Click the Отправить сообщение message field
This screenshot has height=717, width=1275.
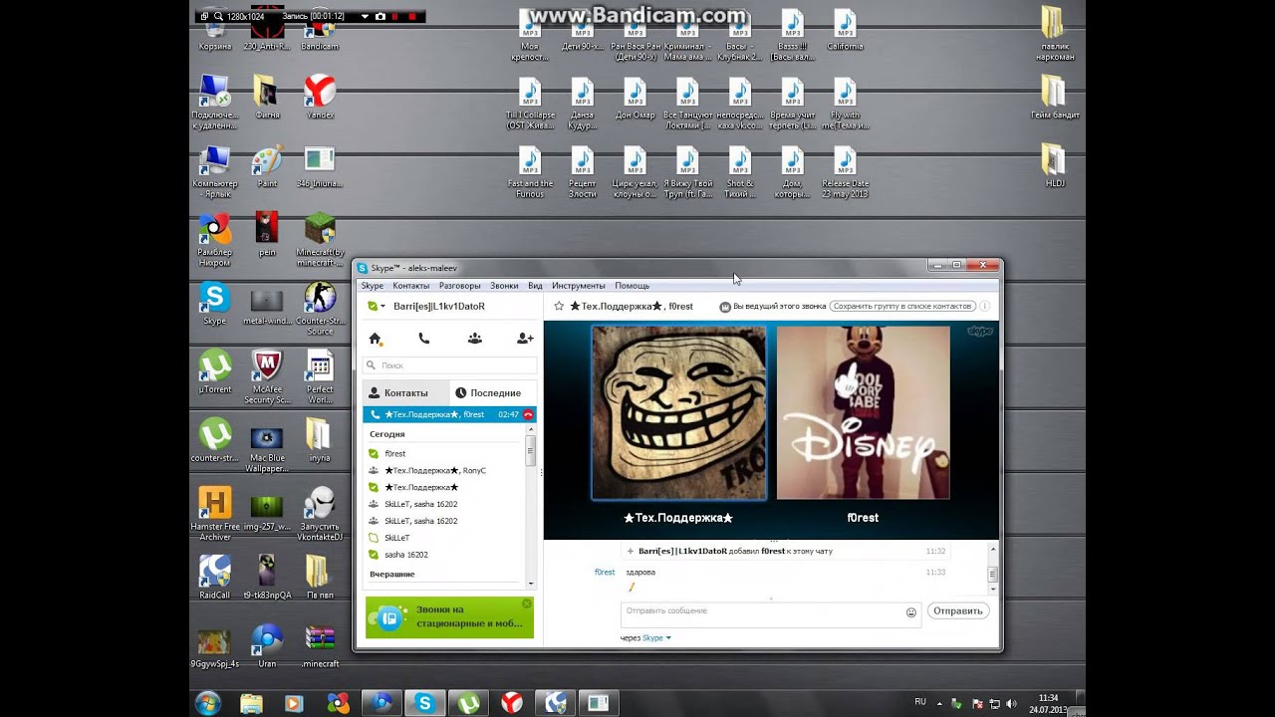click(x=770, y=614)
